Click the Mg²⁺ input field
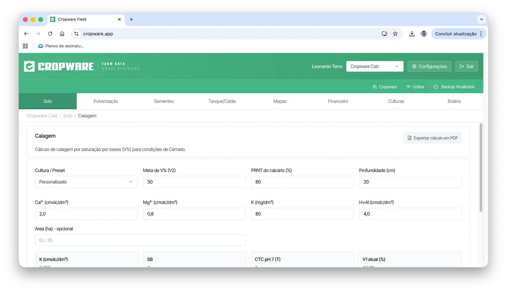Image resolution: width=507 pixels, height=292 pixels. (x=194, y=214)
